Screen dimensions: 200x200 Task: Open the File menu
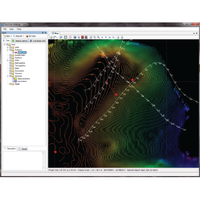[x=5, y=29]
